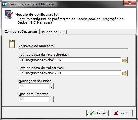This screenshot has width=138, height=120.
Task: Click green checkmark on Gravar button
Action: pyautogui.click(x=92, y=113)
